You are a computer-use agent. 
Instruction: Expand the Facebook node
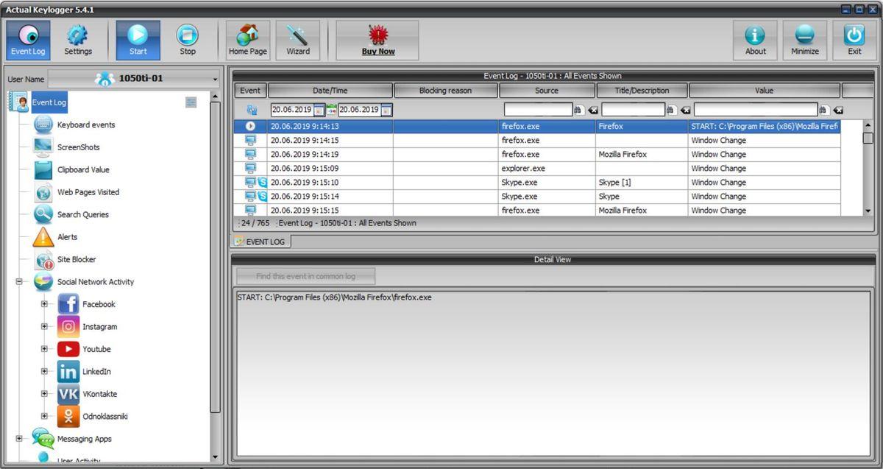coord(44,304)
